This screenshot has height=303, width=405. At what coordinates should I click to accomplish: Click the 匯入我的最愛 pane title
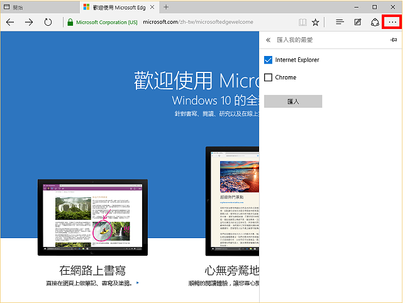coord(295,40)
